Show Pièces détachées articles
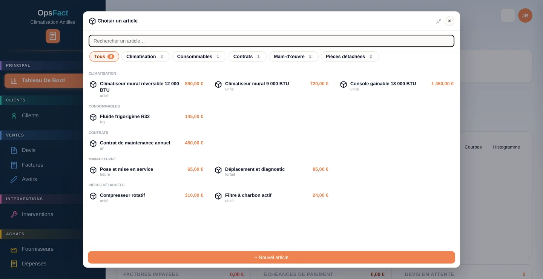Viewport: 543px width, 279px height. tap(350, 57)
